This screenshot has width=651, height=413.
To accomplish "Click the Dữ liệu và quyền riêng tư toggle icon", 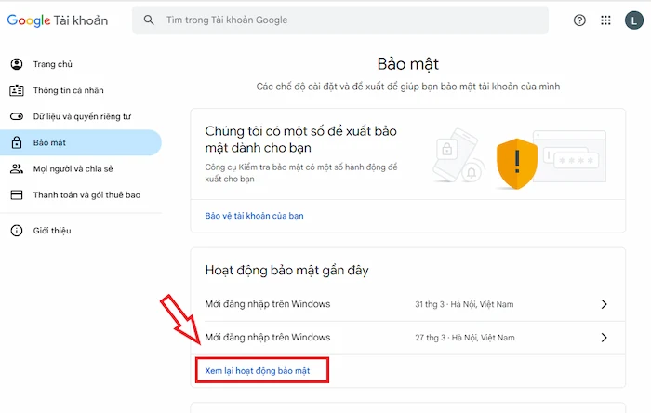I will click(x=17, y=116).
